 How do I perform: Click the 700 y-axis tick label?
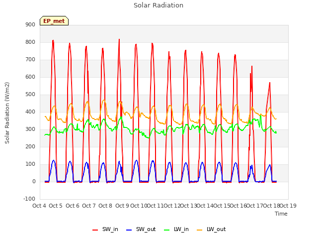coord(30,60)
